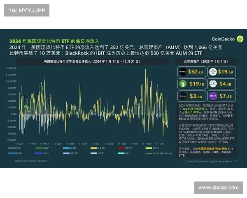Click the $4.4B AUM value
The image size is (247, 198).
click(x=225, y=84)
